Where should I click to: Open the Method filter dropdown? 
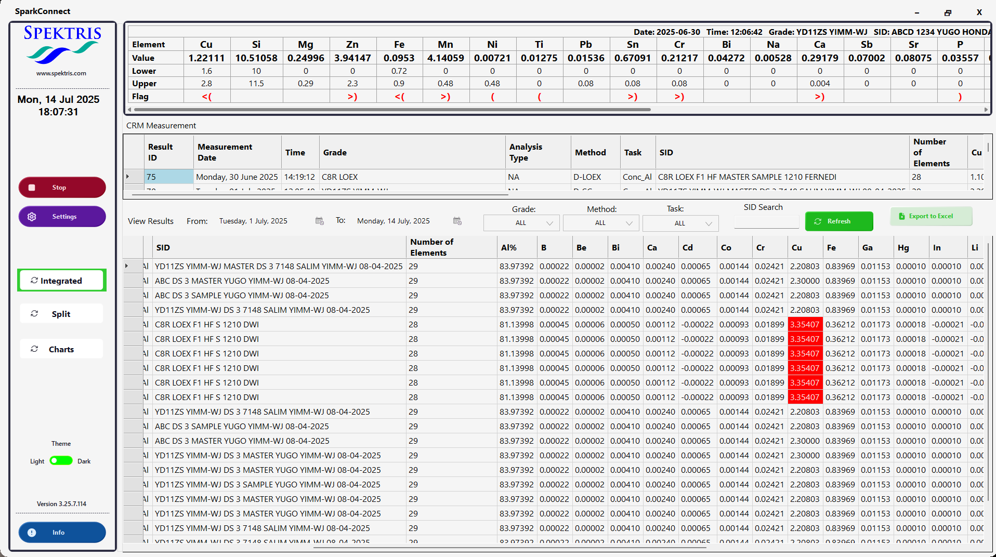(x=601, y=223)
